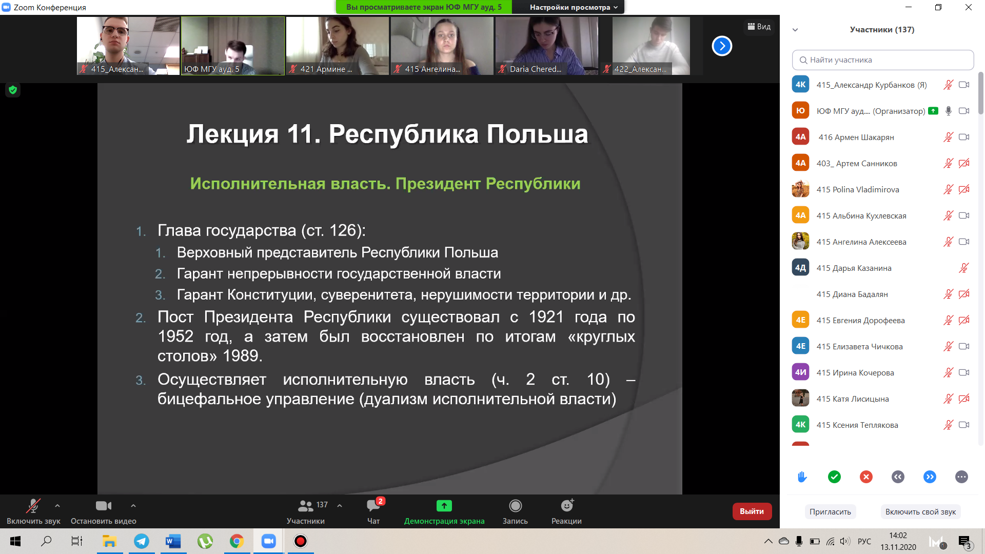Screen dimensions: 985x554
Task: Select 422_Александр video thumbnail
Action: pyautogui.click(x=652, y=46)
